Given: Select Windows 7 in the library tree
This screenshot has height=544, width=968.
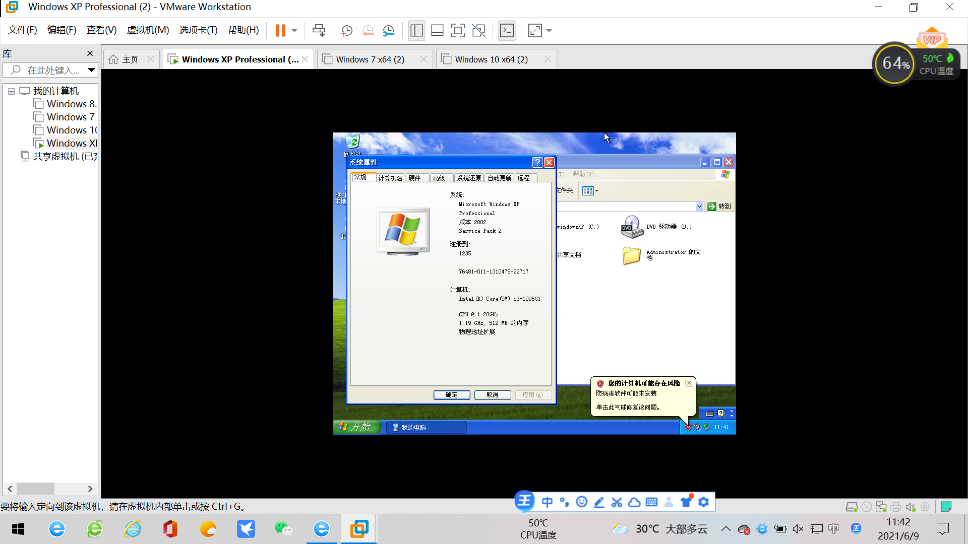Looking at the screenshot, I should pyautogui.click(x=64, y=117).
